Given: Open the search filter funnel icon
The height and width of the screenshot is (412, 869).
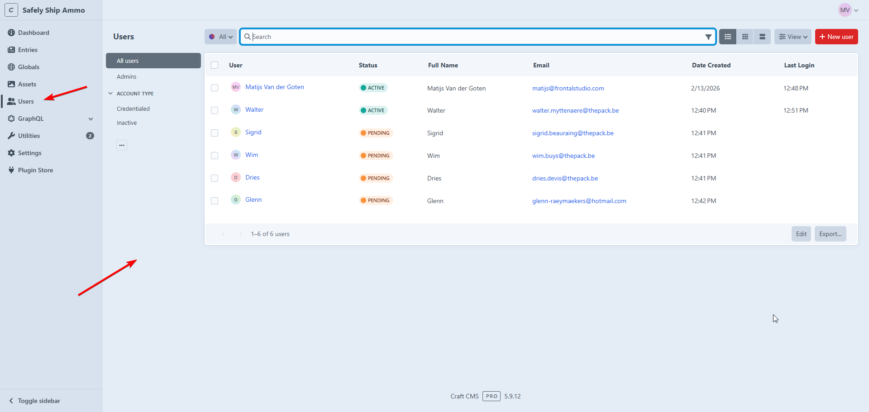Looking at the screenshot, I should [708, 37].
